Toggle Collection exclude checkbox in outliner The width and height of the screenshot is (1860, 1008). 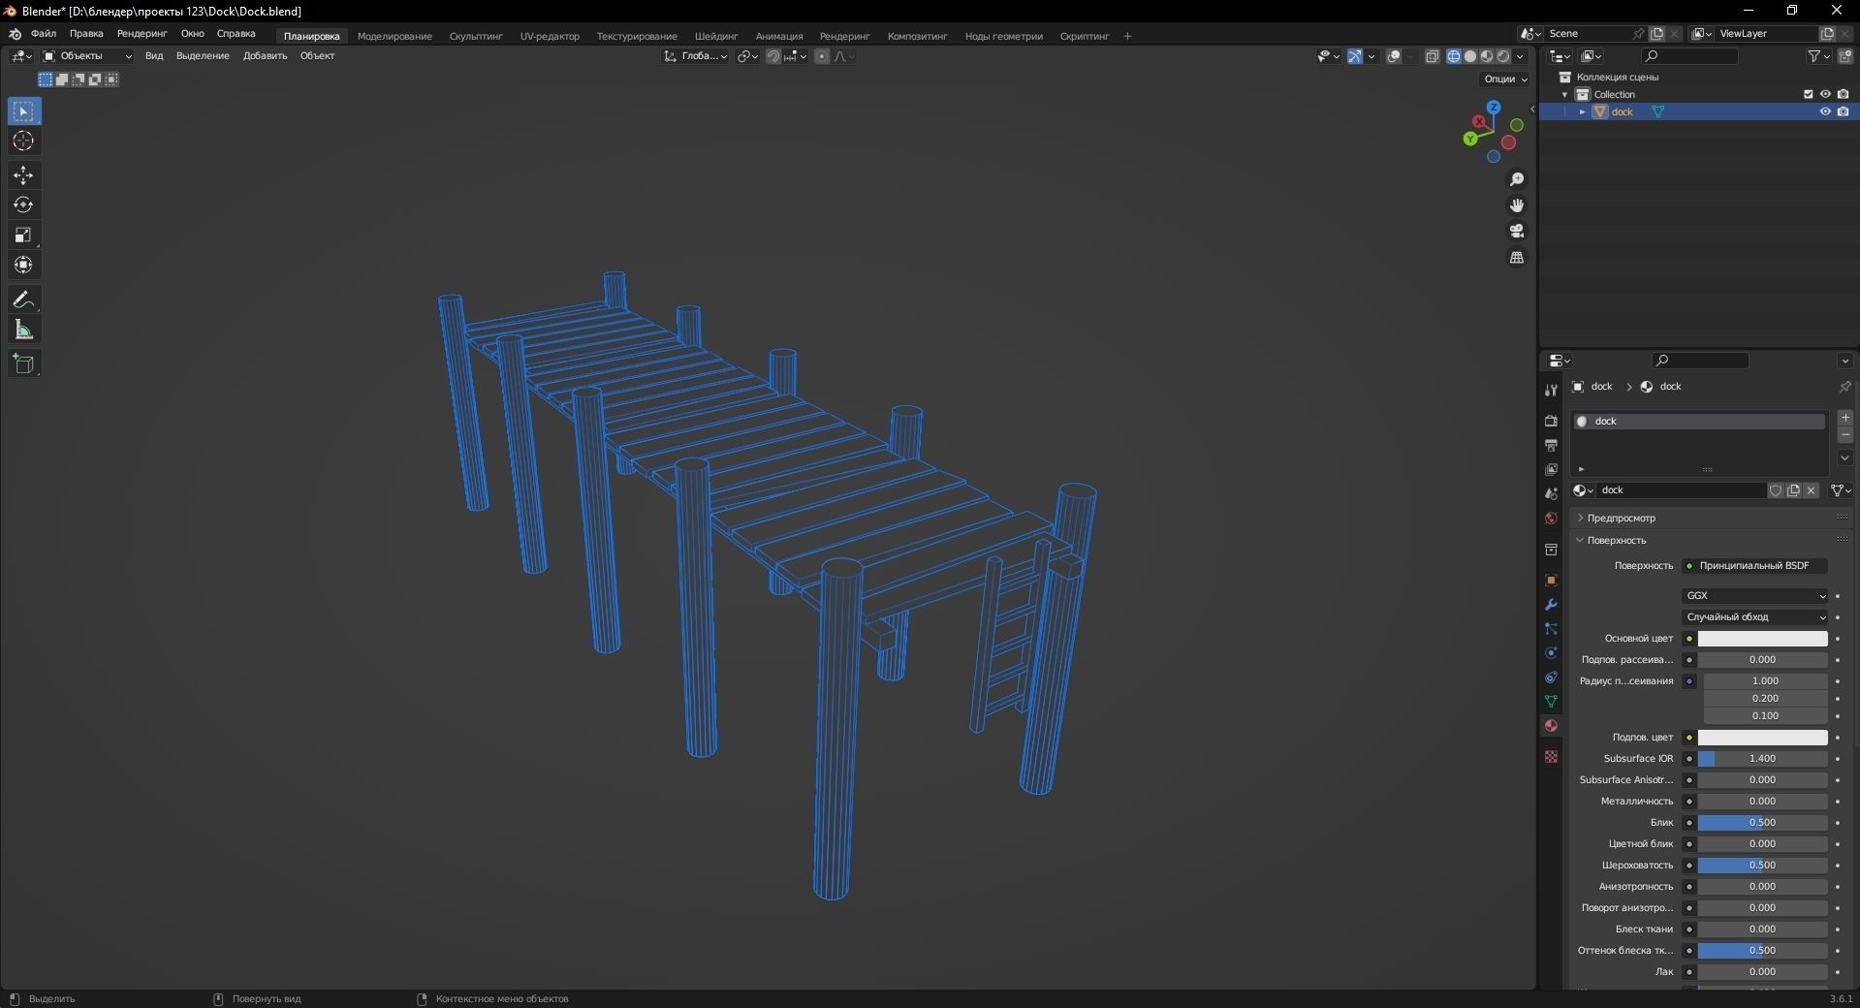point(1808,94)
